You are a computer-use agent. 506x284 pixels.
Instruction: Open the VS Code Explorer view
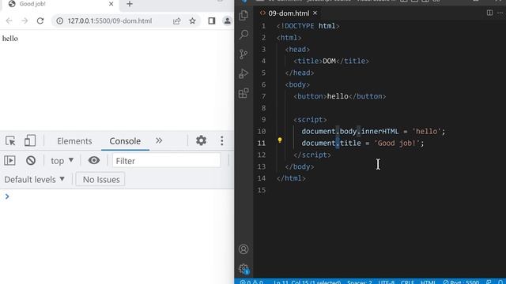(x=244, y=15)
